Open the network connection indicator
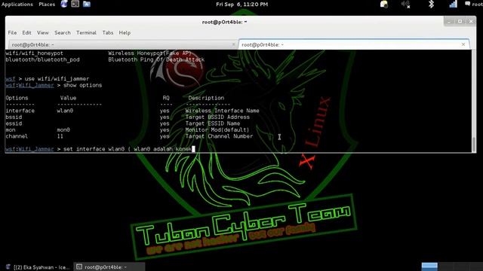The image size is (483, 271). (x=453, y=5)
